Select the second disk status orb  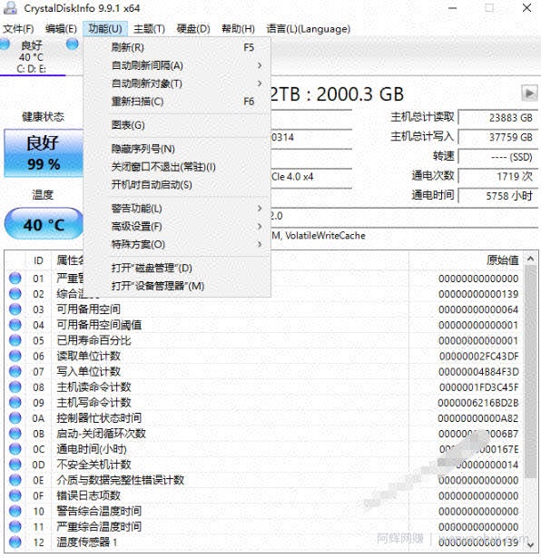73,44
